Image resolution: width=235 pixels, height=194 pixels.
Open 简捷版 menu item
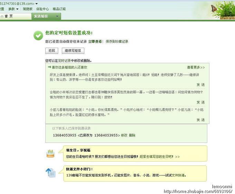[28, 9]
